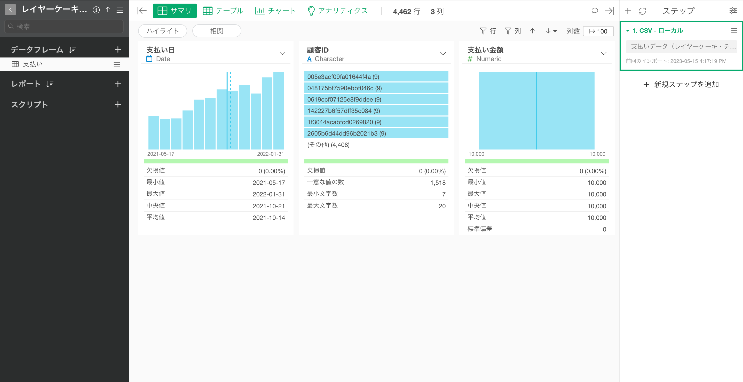Screen dimensions: 743x382
Task: Click the search field in the sidebar
Action: tap(64, 26)
